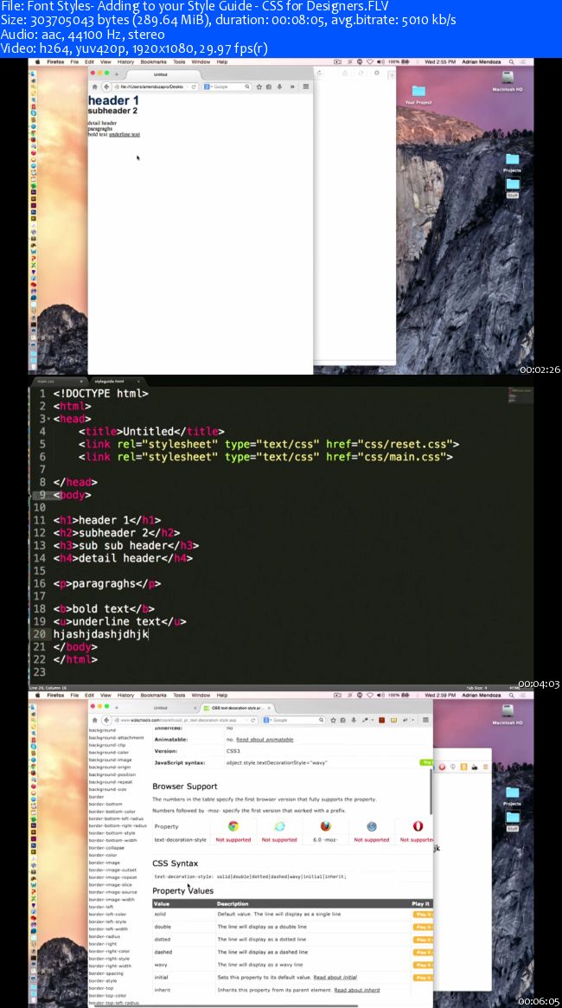This screenshot has width=562, height=1008.
Task: Click the home icon beside the file:// address
Action: [x=95, y=87]
